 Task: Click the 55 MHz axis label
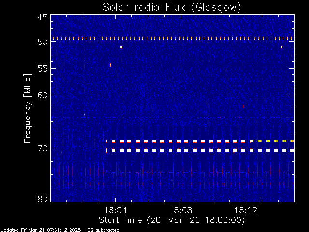(x=42, y=69)
